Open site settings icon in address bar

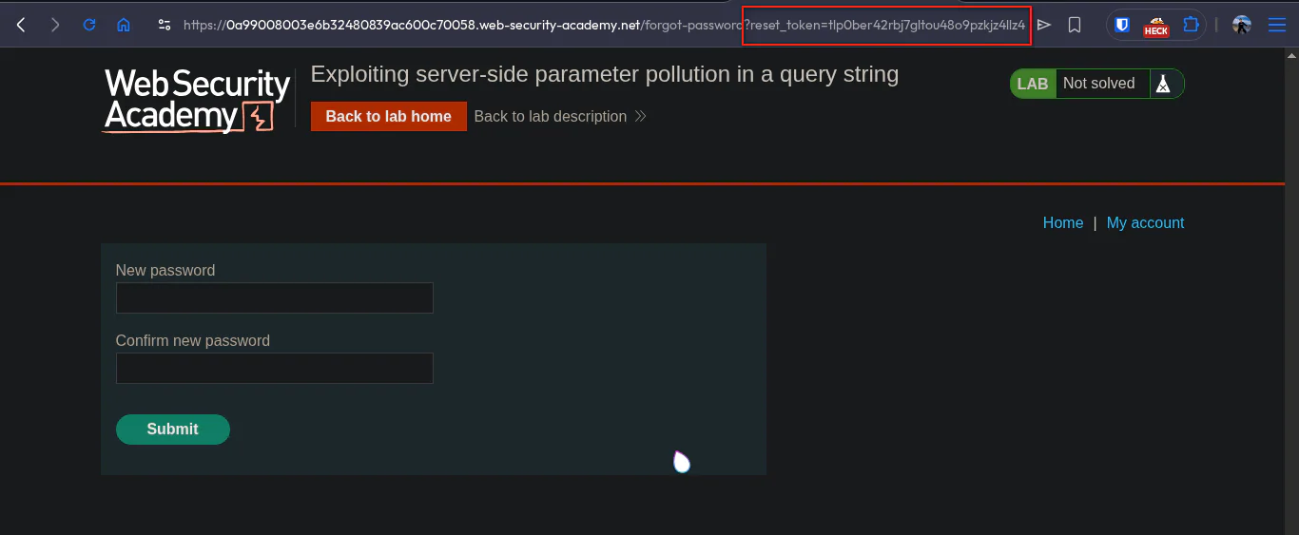(x=165, y=25)
